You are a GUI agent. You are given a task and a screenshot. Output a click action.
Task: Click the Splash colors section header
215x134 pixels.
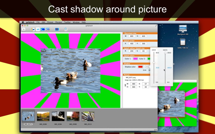(136, 56)
